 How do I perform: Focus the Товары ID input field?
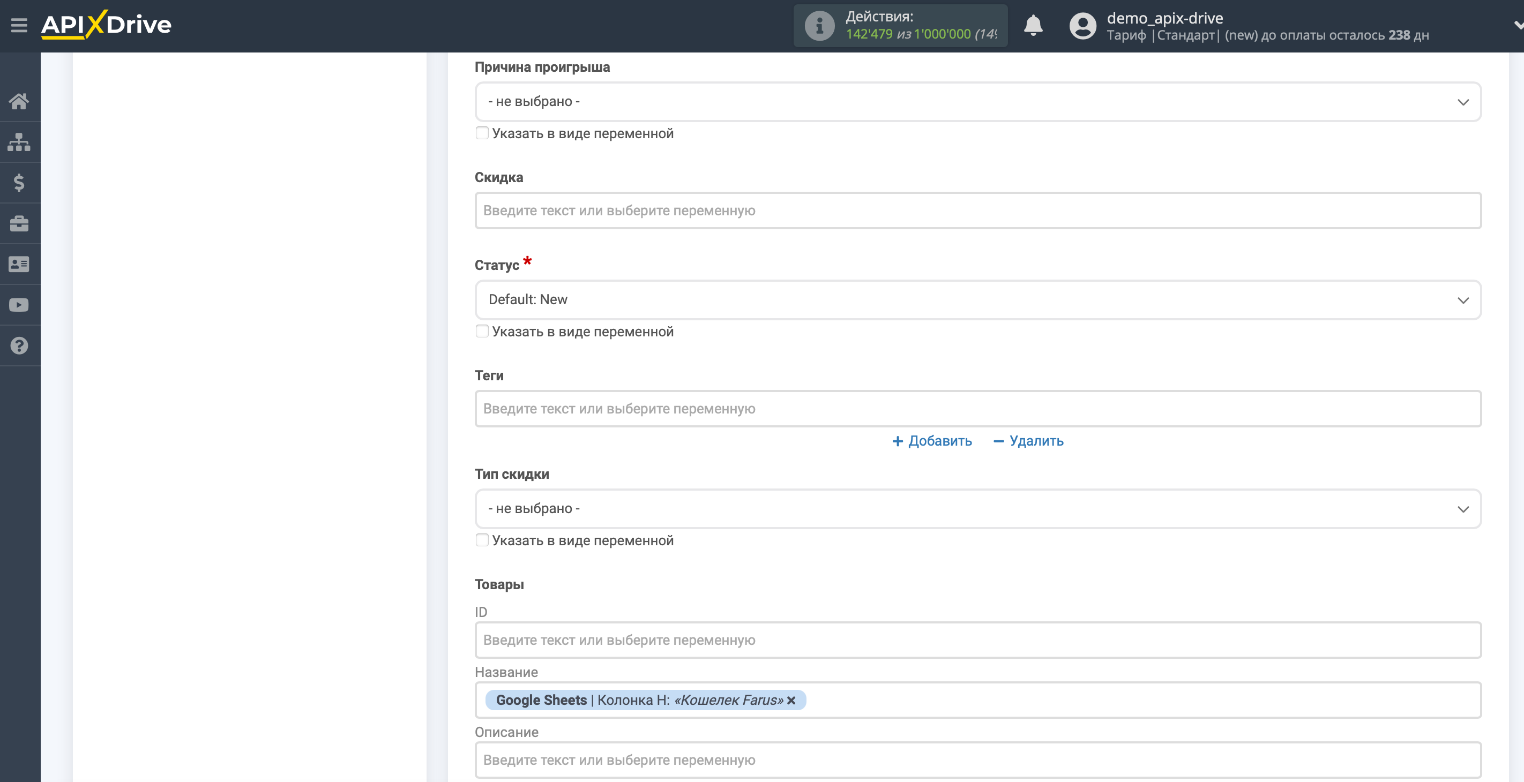click(977, 640)
